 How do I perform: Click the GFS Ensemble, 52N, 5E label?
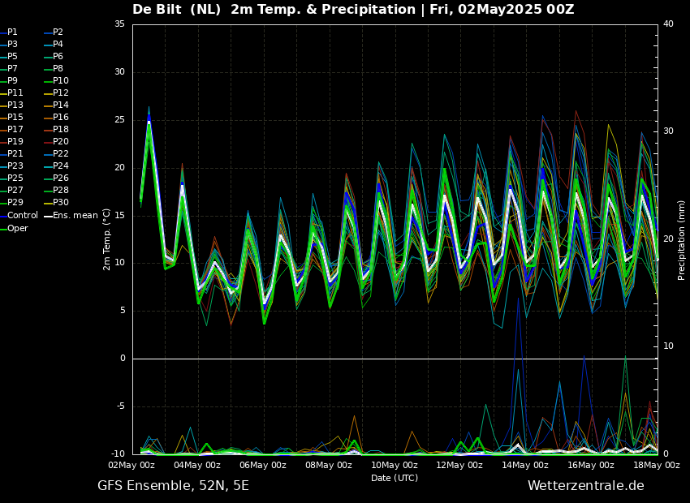[173, 486]
